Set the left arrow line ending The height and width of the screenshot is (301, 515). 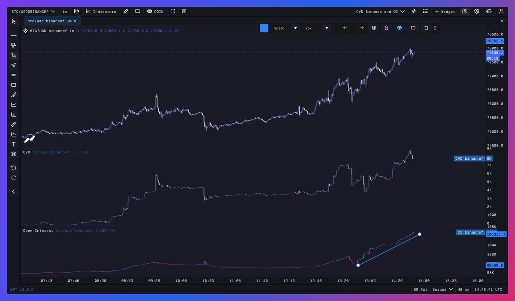point(345,28)
